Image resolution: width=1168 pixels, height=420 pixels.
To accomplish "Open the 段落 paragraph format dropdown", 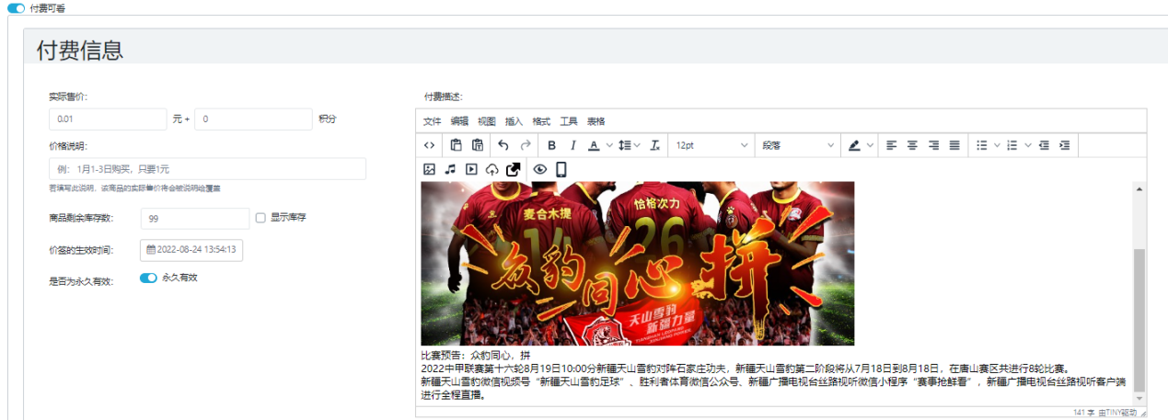I will [797, 145].
